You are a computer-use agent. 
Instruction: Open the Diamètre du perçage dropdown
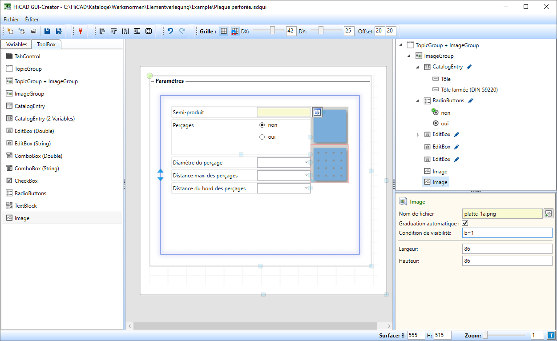coord(306,162)
